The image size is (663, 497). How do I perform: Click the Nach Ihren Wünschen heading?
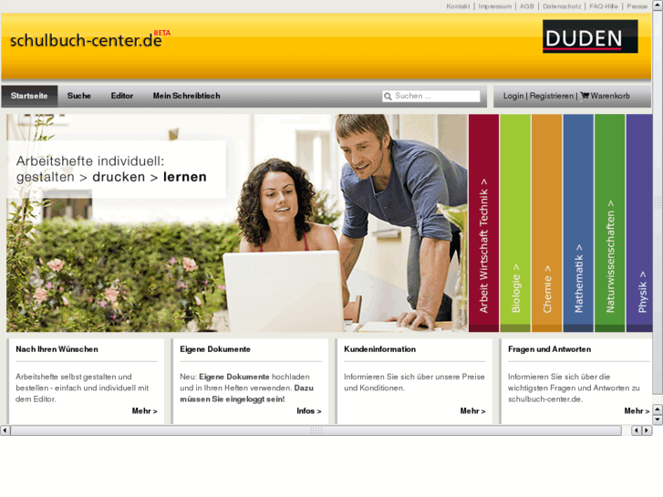[57, 349]
